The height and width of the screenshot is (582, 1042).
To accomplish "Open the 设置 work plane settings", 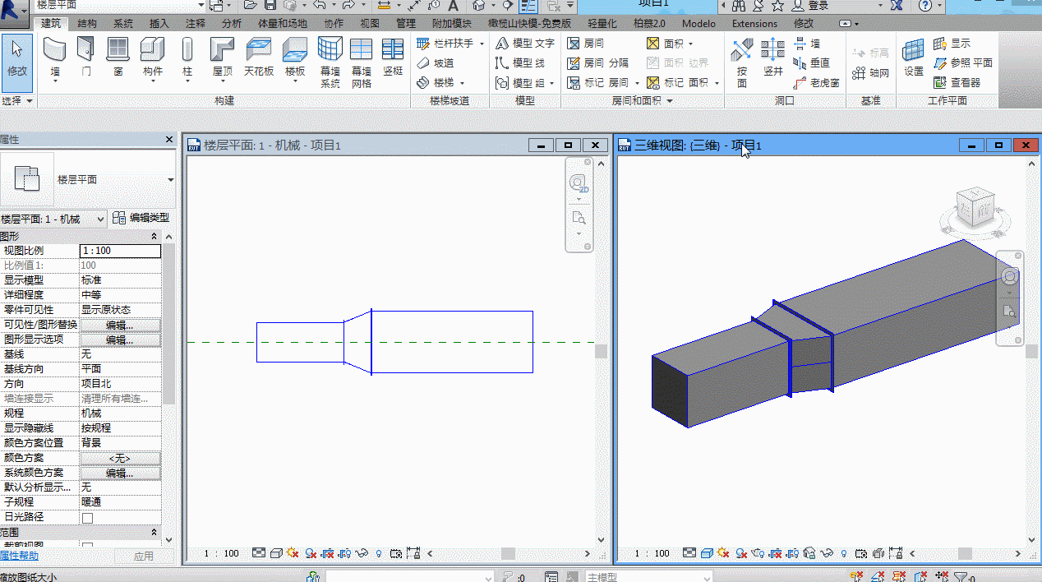I will pyautogui.click(x=914, y=58).
